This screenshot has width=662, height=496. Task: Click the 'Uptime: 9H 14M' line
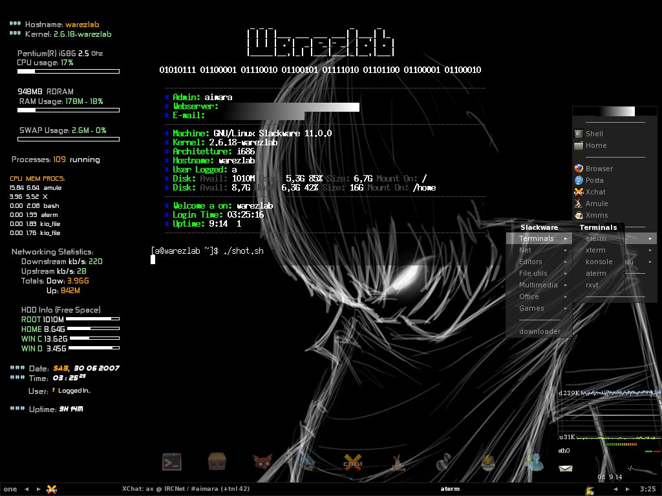47,409
